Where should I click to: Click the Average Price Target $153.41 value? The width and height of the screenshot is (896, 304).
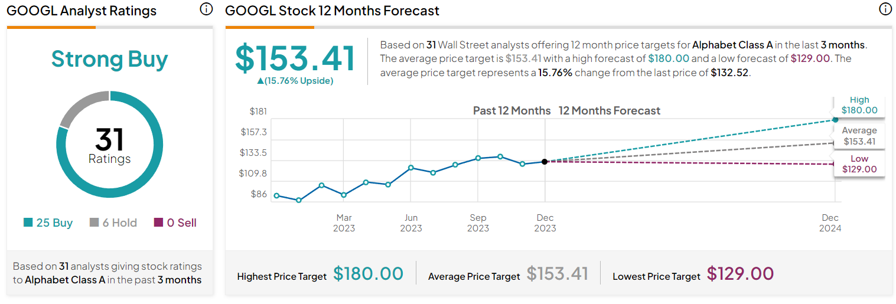558,274
